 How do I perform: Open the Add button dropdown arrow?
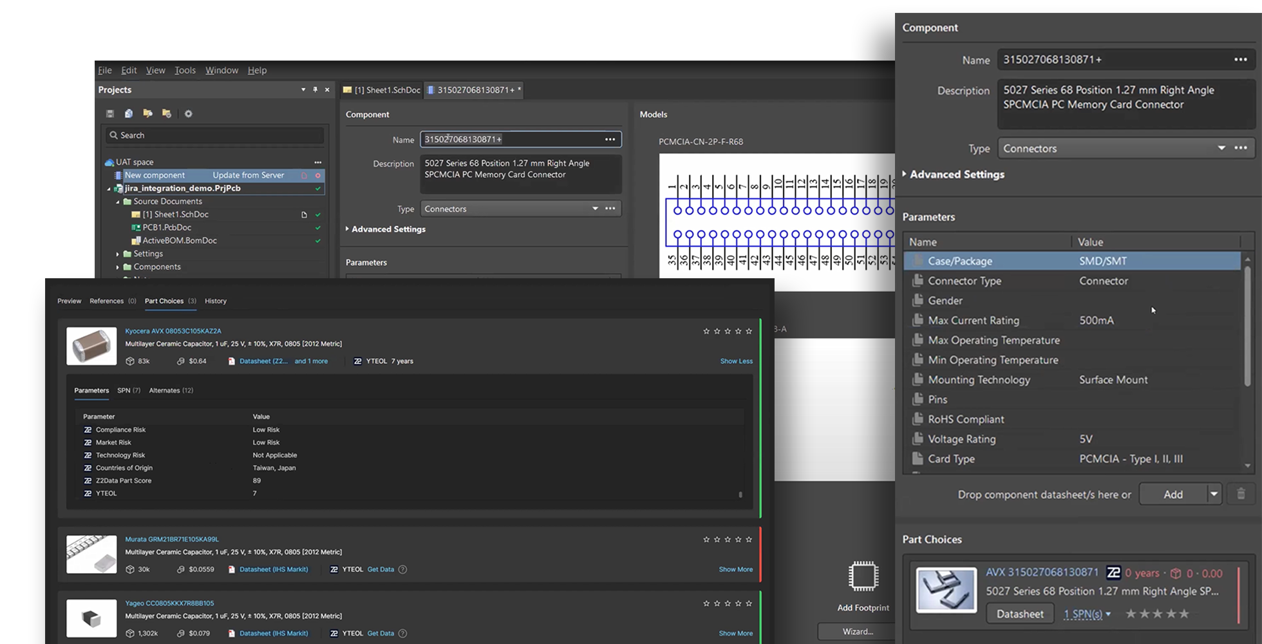(x=1213, y=494)
